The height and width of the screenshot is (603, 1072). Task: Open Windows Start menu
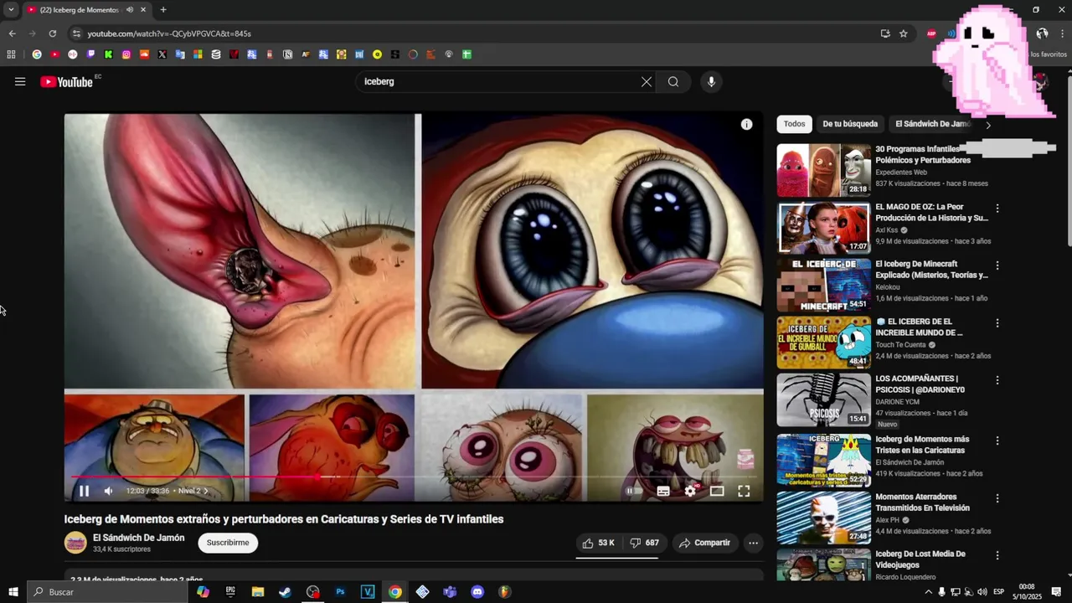point(13,592)
